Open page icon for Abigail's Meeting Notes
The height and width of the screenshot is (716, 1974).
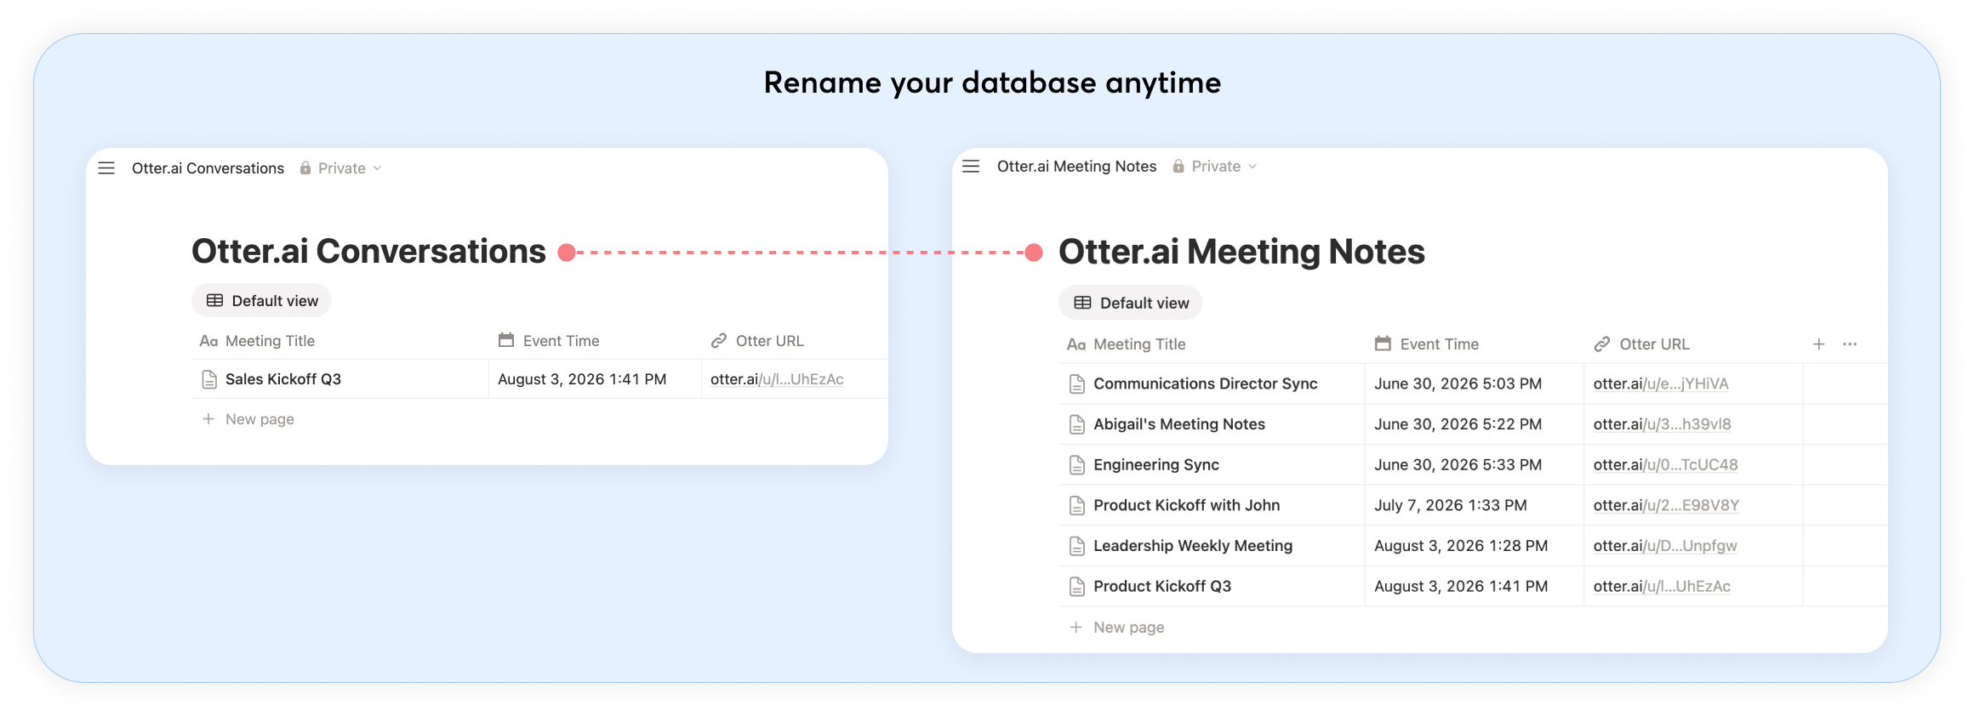tap(1077, 424)
